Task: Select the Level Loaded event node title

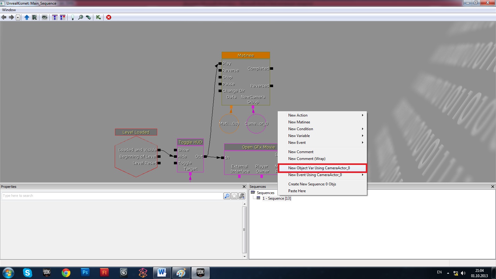Action: tap(136, 132)
